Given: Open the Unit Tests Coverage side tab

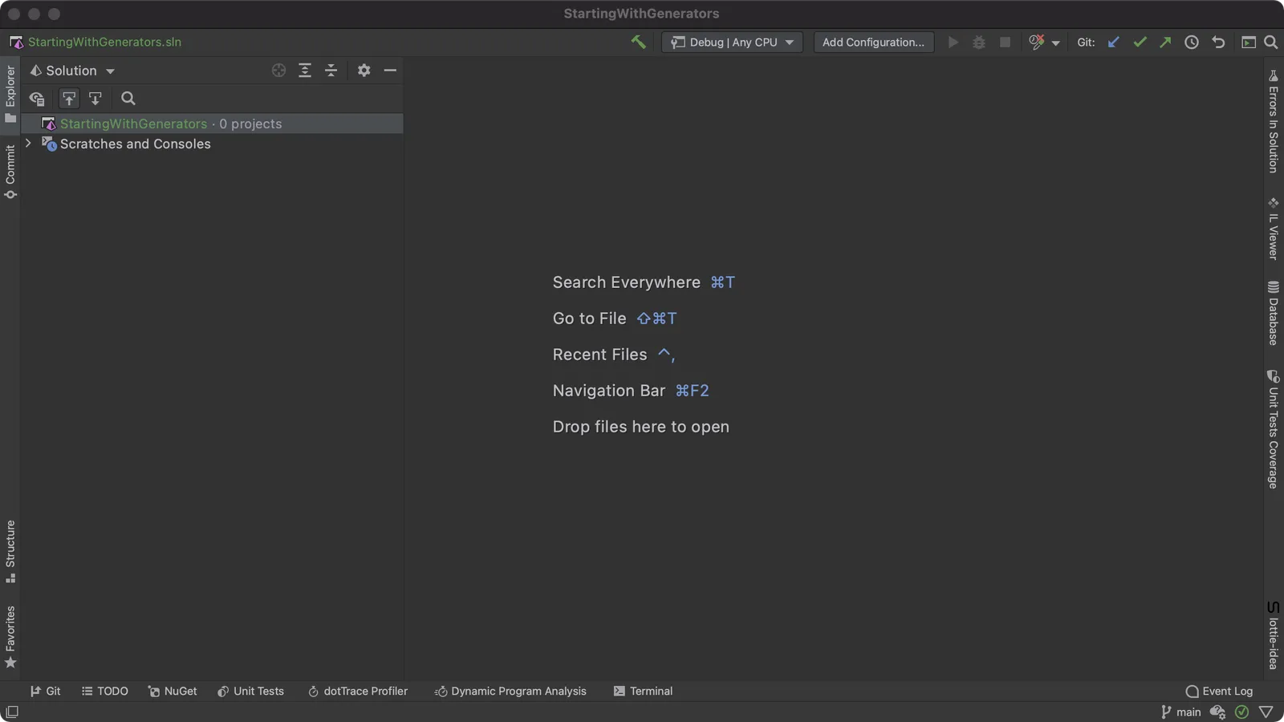Looking at the screenshot, I should point(1273,428).
